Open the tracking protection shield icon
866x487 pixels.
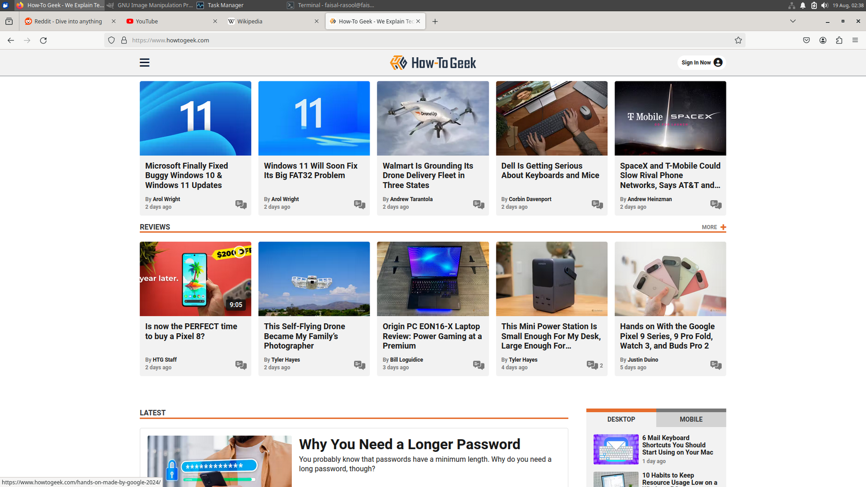(111, 40)
